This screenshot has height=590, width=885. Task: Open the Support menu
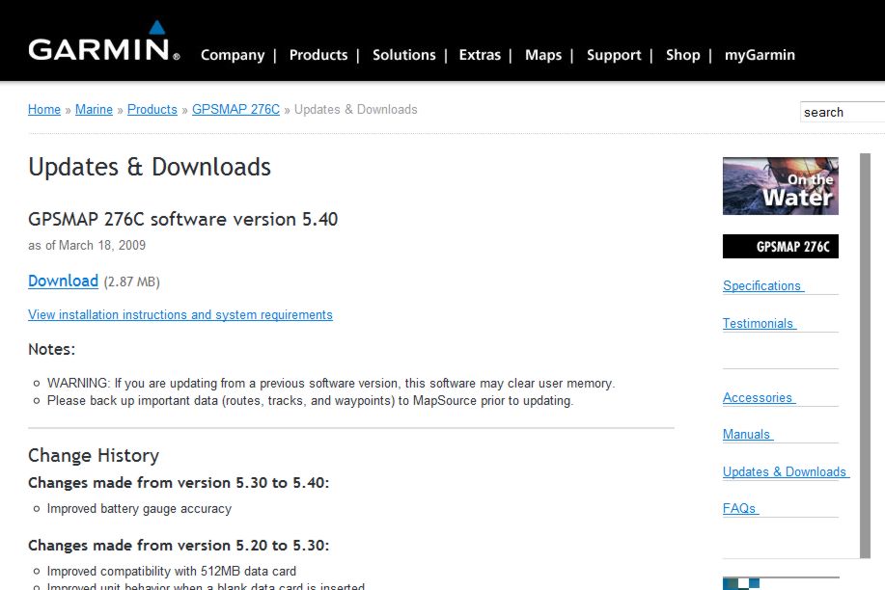pos(614,55)
